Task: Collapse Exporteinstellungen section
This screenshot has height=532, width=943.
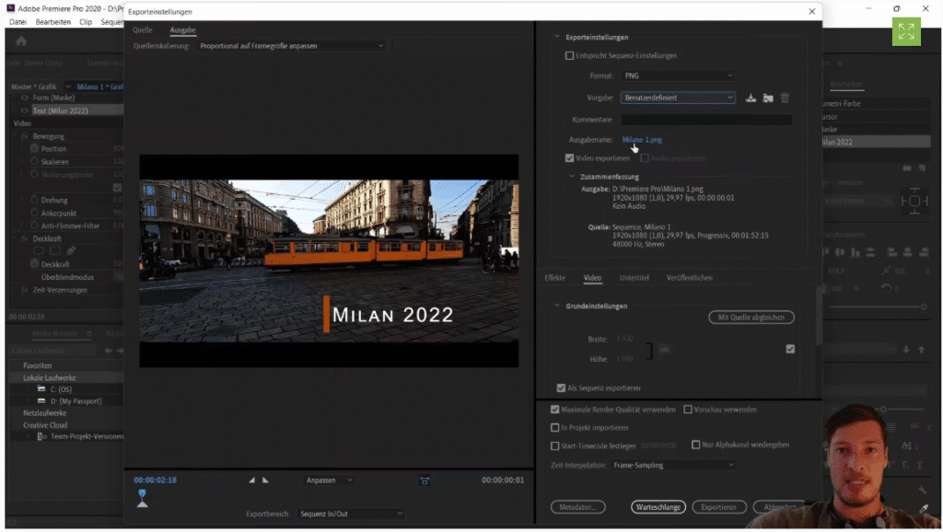Action: pyautogui.click(x=557, y=37)
